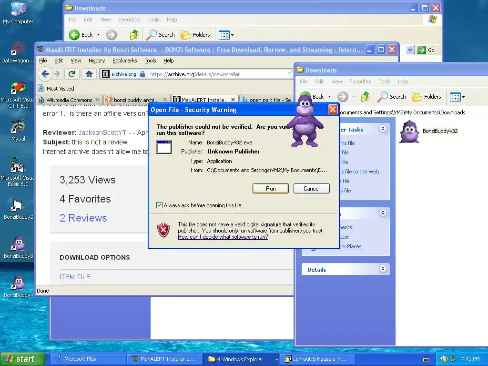Click Folders in rear Downloads window toolbar

pos(195,35)
